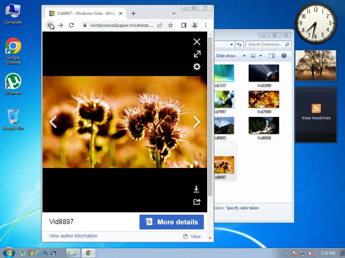This screenshot has width=345, height=258.
Task: Show hidden tray icons arrow
Action: [x=286, y=253]
